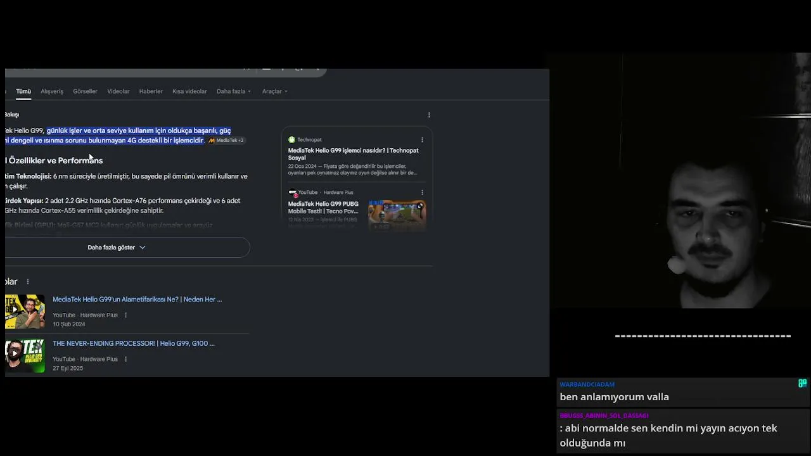Click the date '27 Eyl 2025'
This screenshot has height=456, width=811.
[x=68, y=369]
